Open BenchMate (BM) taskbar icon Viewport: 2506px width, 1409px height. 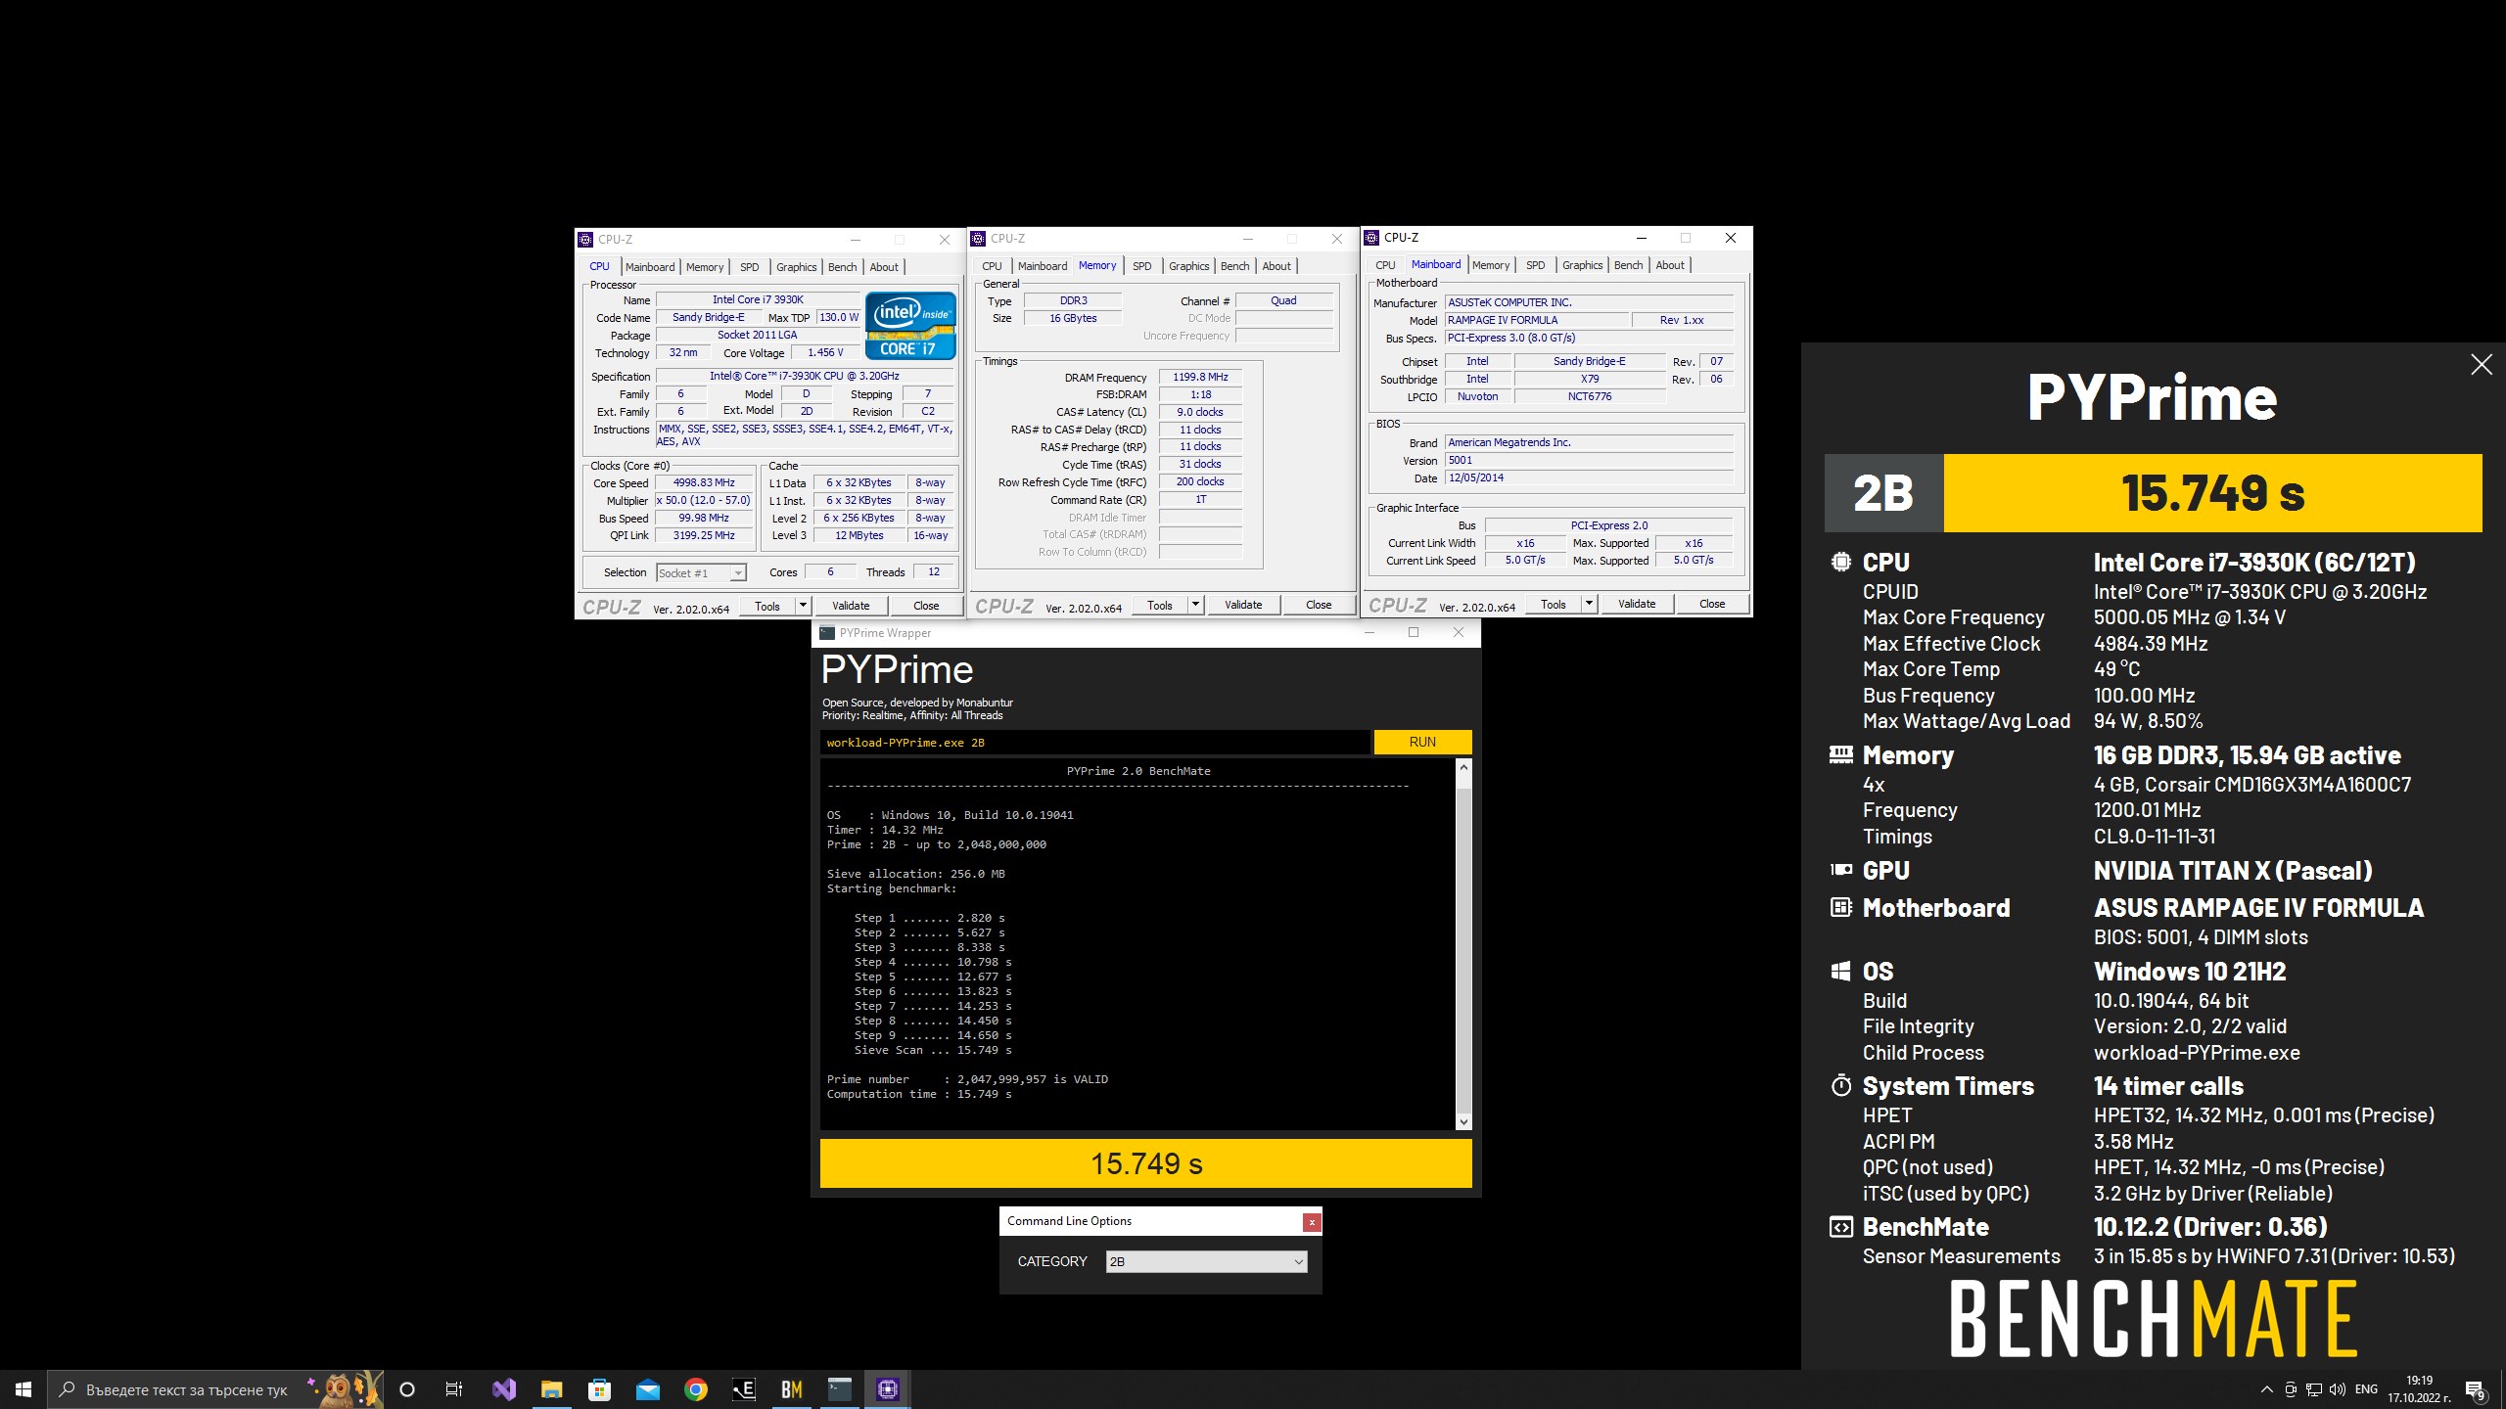tap(791, 1389)
